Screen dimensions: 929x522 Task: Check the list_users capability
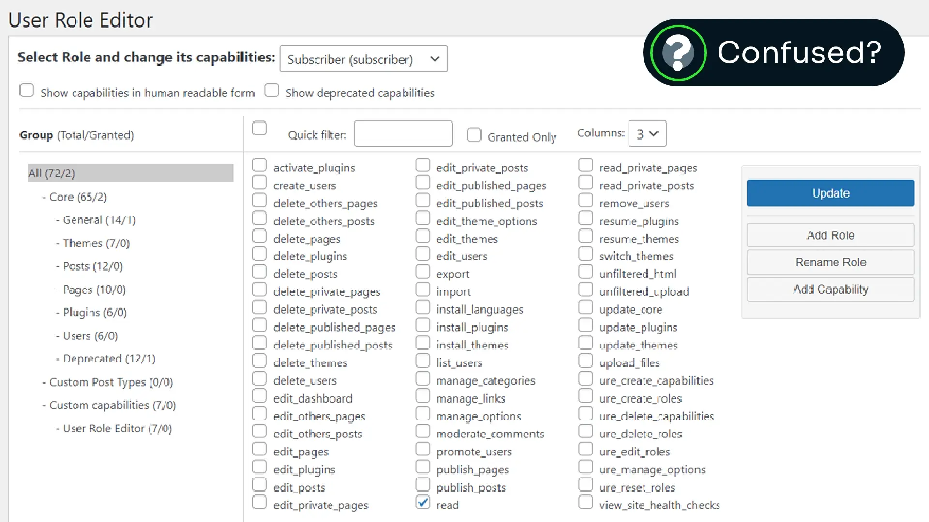tap(422, 361)
